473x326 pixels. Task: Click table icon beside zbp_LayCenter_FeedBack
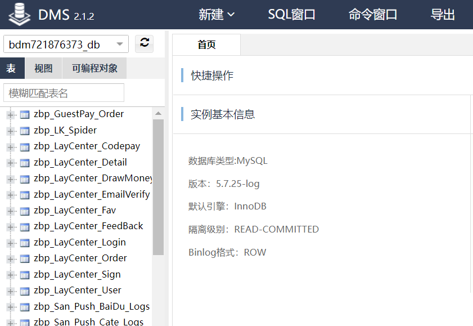pos(25,227)
